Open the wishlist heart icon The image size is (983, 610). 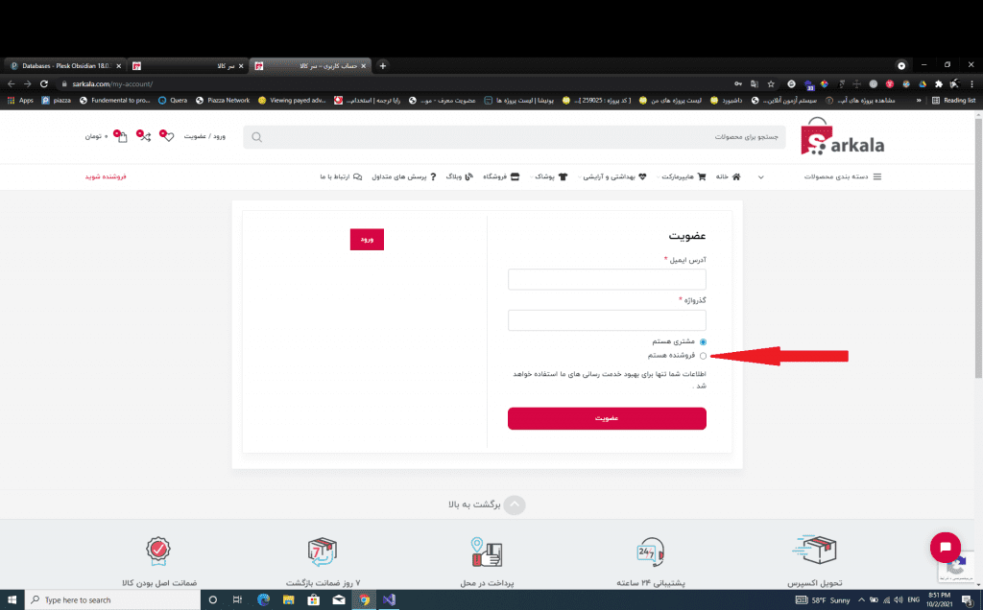[168, 137]
